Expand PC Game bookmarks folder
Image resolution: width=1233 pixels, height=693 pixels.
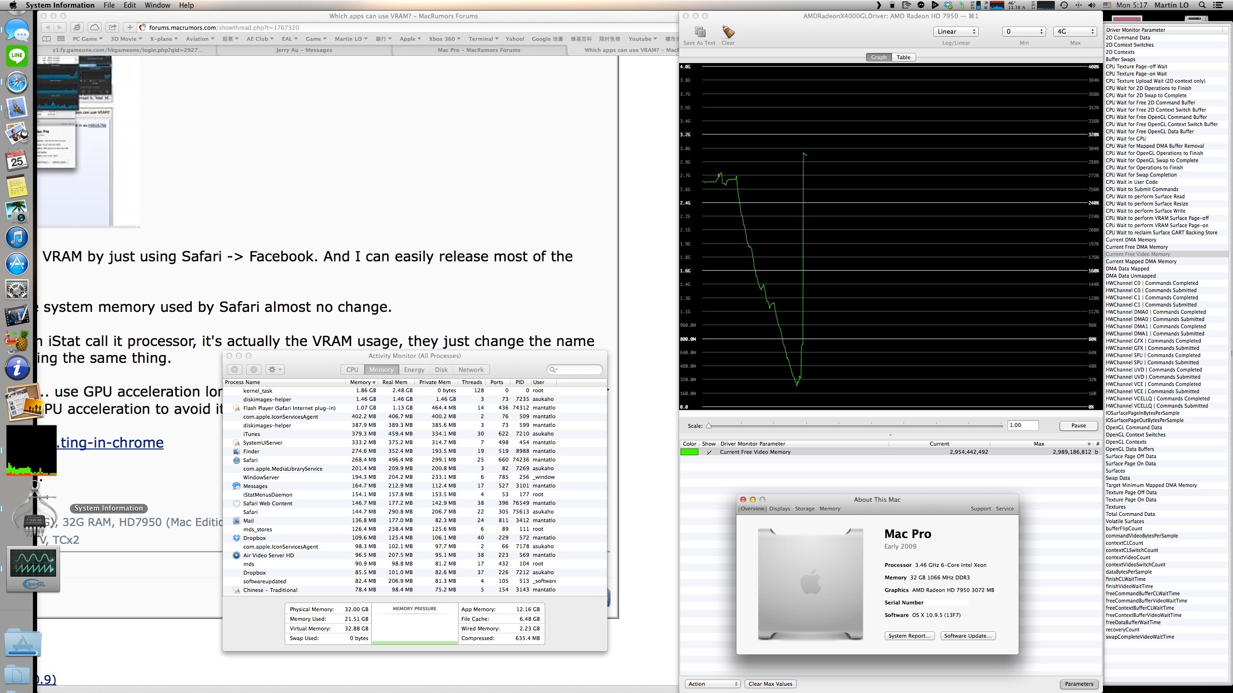pos(87,39)
